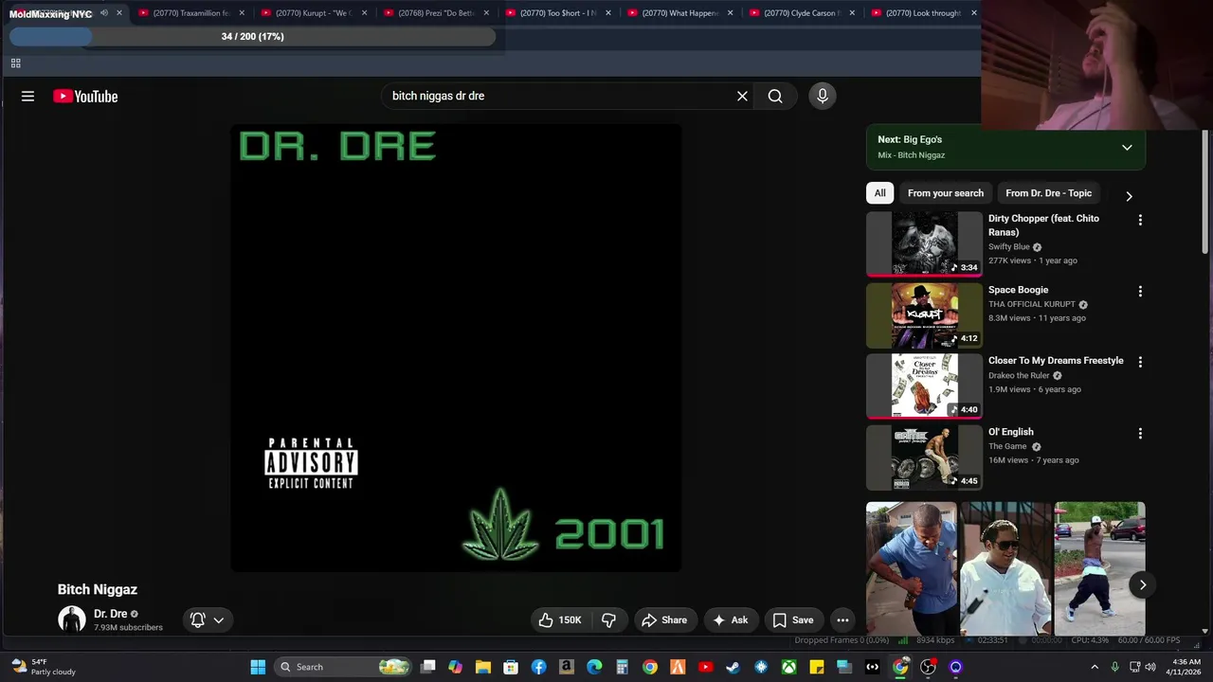Like the Bitch Niggaz video
The width and height of the screenshot is (1213, 682).
tap(560, 619)
